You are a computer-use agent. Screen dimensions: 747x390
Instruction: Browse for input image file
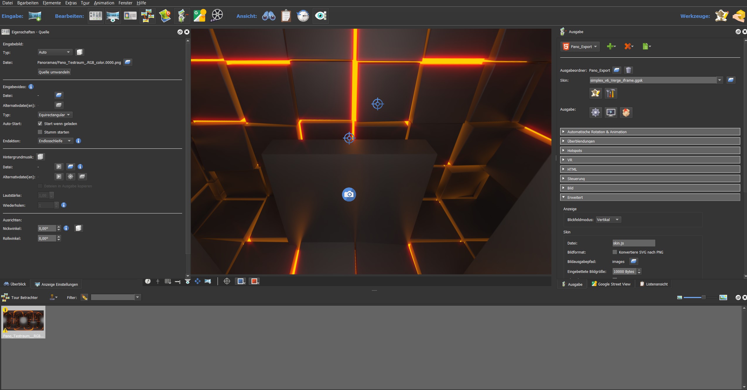pos(127,62)
